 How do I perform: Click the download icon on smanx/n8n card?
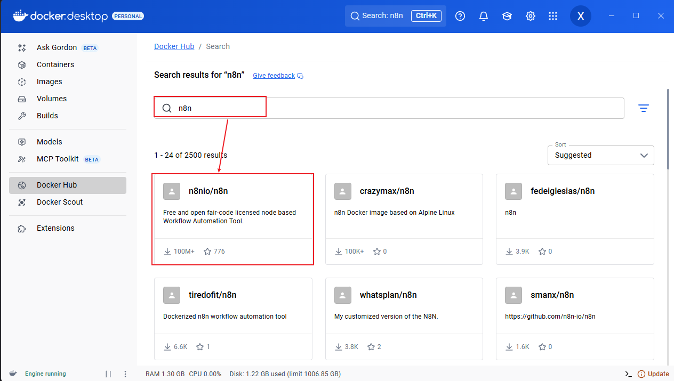click(509, 347)
